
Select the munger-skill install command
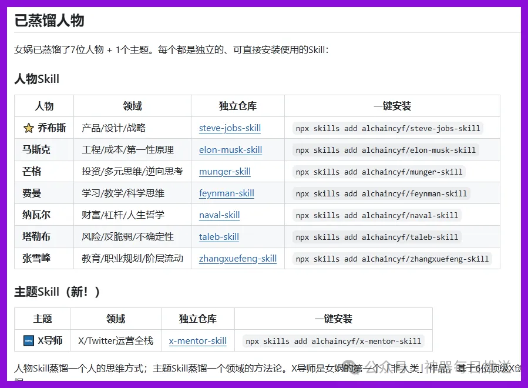click(x=379, y=172)
